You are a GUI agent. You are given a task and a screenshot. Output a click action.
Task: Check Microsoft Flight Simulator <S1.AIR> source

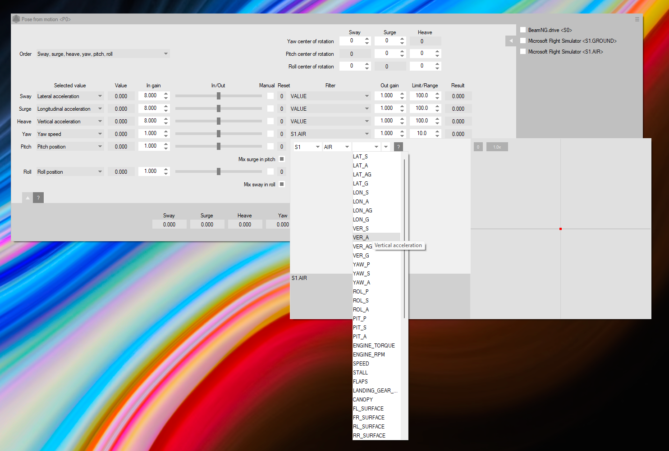point(523,52)
